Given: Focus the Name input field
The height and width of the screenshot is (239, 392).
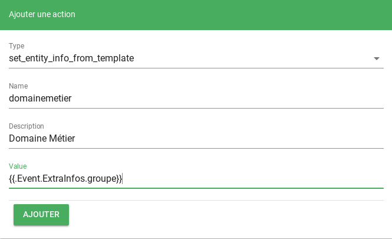Looking at the screenshot, I should (x=196, y=99).
